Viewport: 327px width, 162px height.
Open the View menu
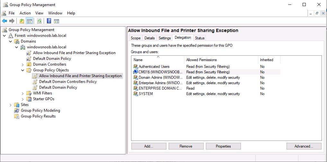coord(39,13)
